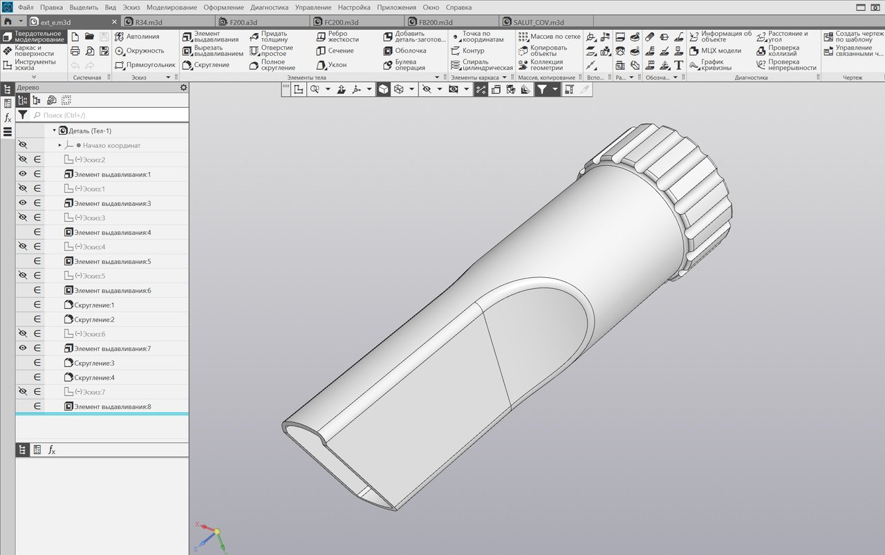Expand the Элементы тела panel arrow
The width and height of the screenshot is (885, 555).
click(436, 78)
